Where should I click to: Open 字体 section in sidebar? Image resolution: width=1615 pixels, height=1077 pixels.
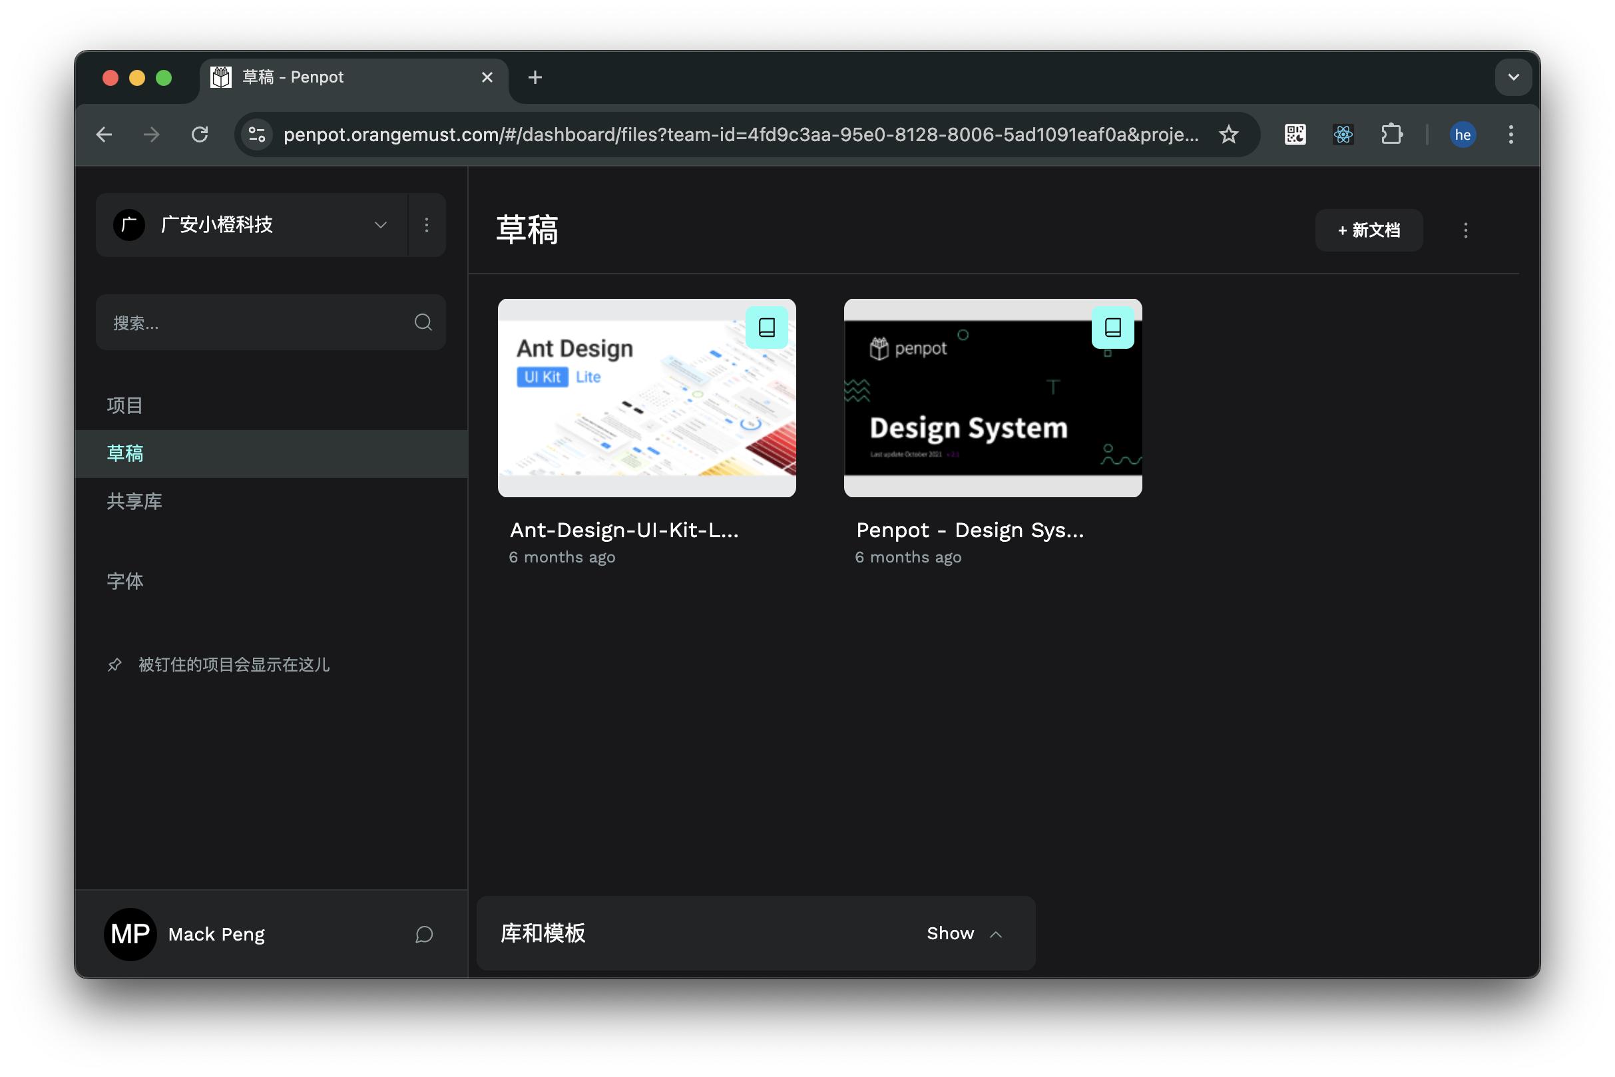coord(125,581)
